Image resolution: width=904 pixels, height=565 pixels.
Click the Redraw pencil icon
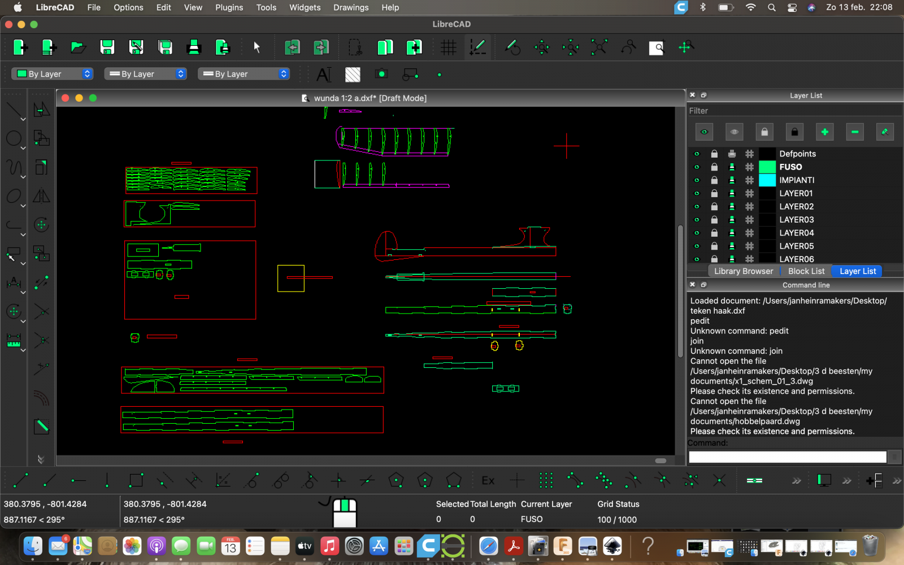512,47
